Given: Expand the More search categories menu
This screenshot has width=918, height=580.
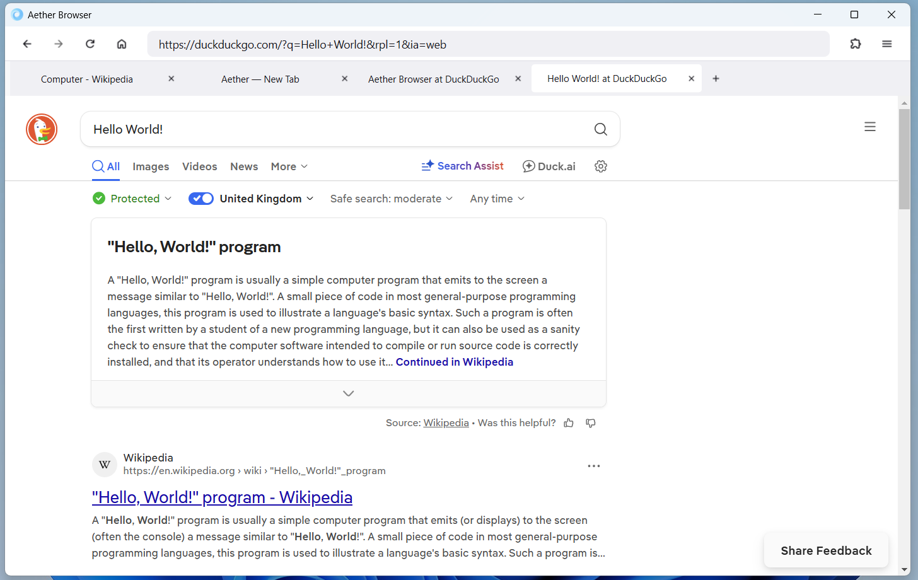Looking at the screenshot, I should tap(289, 166).
